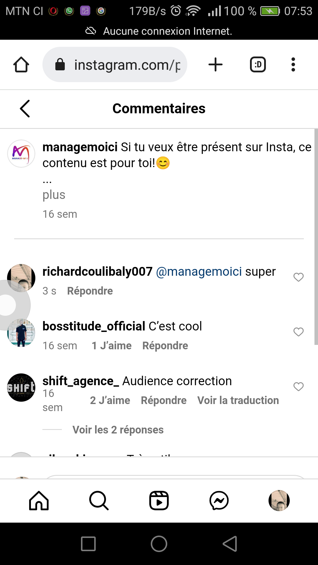318x565 pixels.
Task: Open managemoici's profile picture thumbnail
Action: (x=21, y=154)
